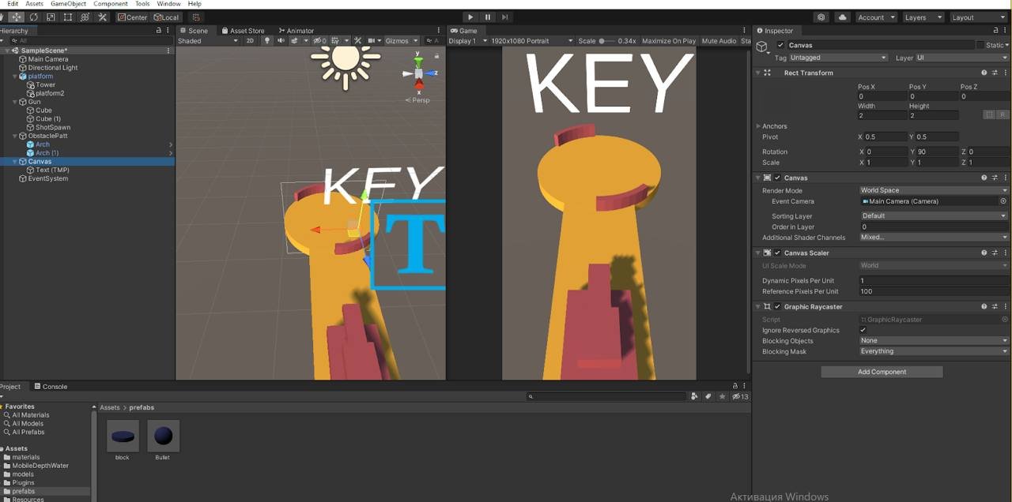This screenshot has width=1012, height=502.
Task: Click the Play button
Action: (x=470, y=17)
